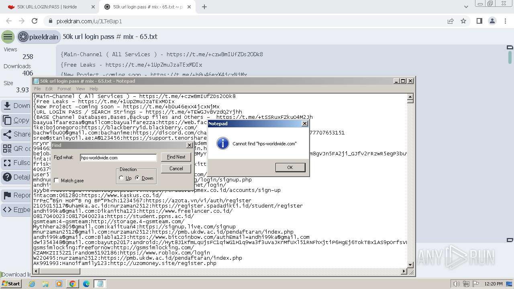
Task: Open Notepad Format menu
Action: [x=64, y=89]
